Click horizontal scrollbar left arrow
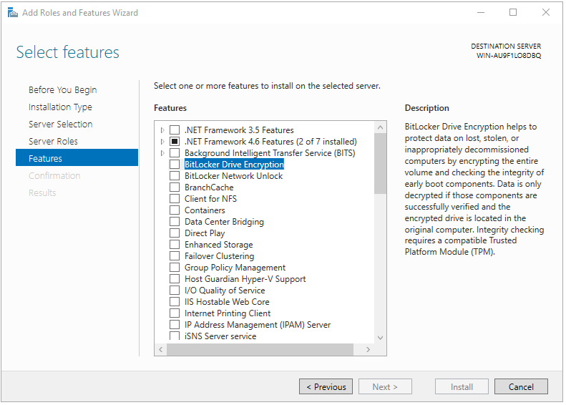566x405 pixels. (x=160, y=349)
